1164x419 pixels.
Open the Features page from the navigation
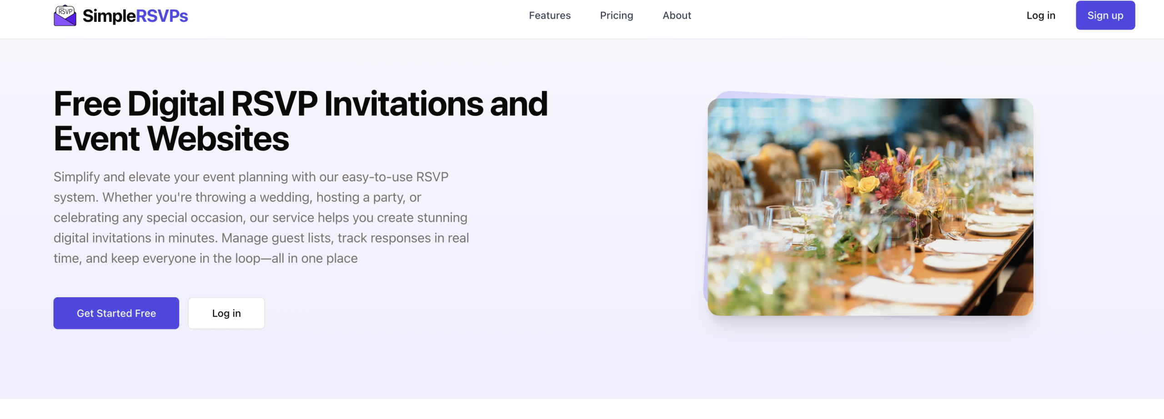[x=549, y=15]
